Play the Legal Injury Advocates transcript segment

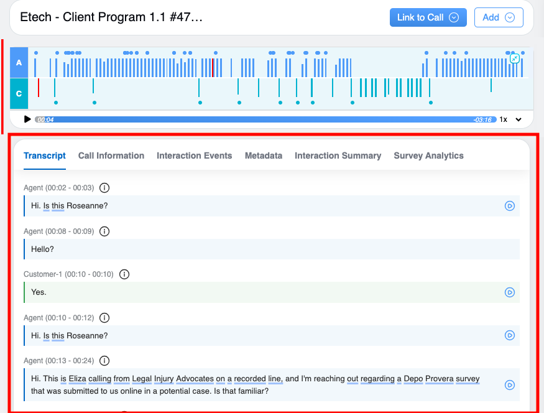coord(509,384)
